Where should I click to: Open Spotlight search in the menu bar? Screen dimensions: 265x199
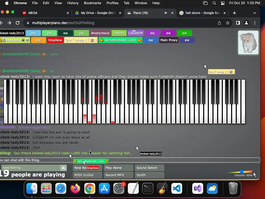point(214,3)
